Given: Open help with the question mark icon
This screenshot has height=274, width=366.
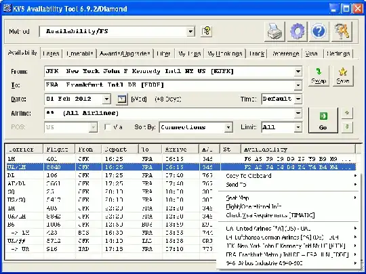Looking at the screenshot, I should [x=319, y=31].
